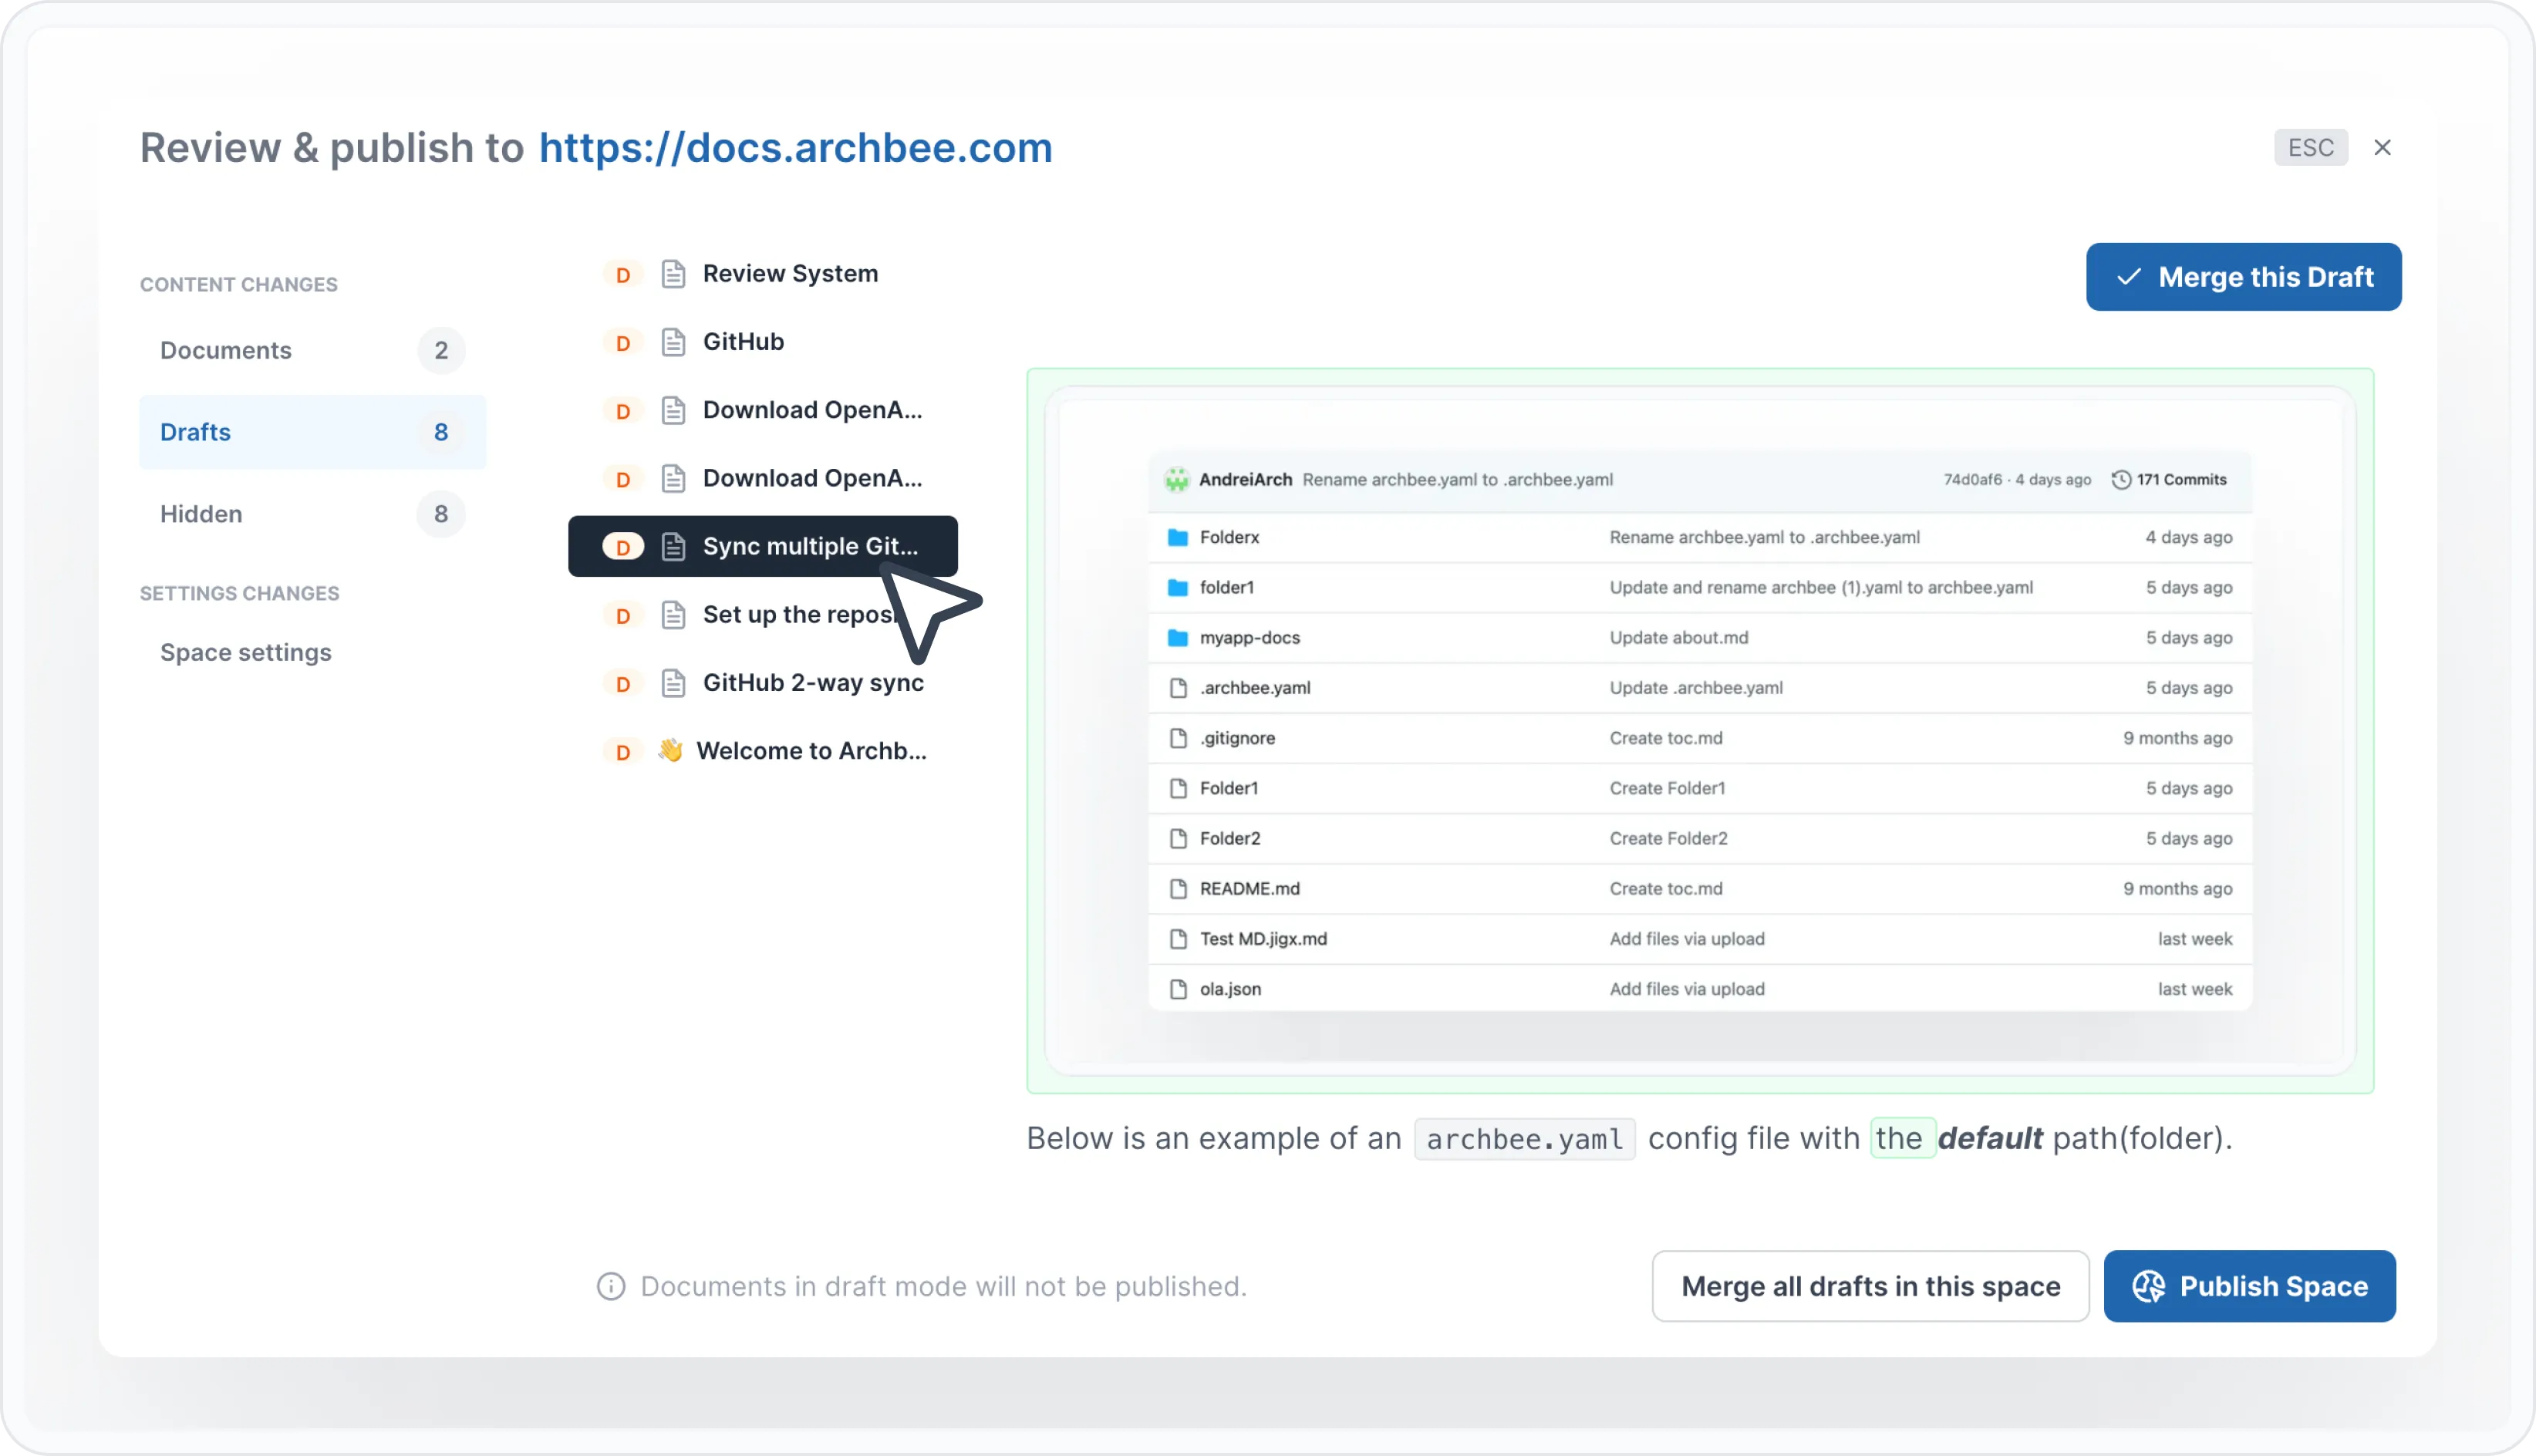Click the commits history clock icon
2536x1456 pixels.
(x=2120, y=480)
